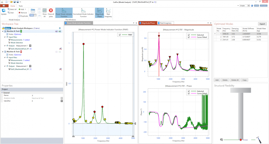The width and height of the screenshot is (269, 144).
Task: Click Close all plots icon
Action: click(x=51, y=13)
